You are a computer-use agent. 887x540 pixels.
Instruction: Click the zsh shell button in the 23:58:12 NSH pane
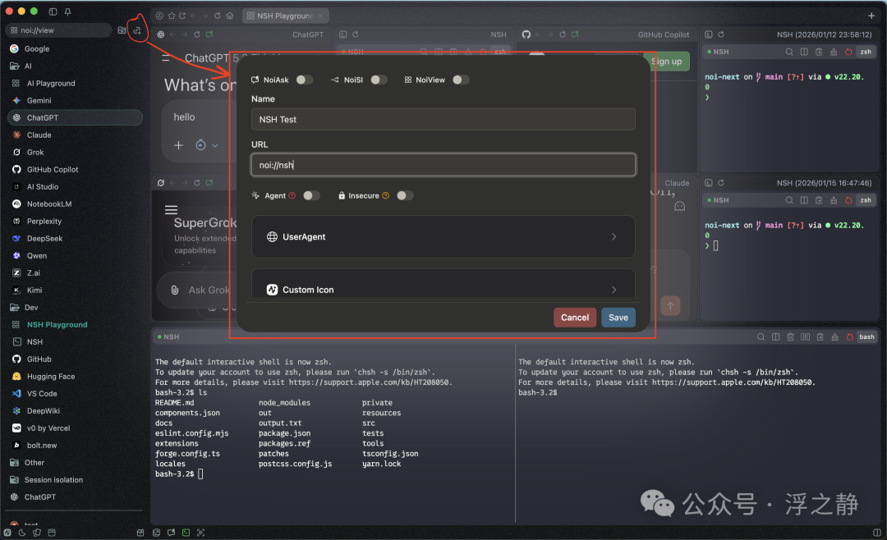866,52
